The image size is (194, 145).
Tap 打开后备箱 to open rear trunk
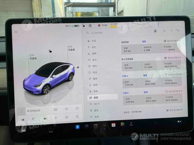(x=71, y=48)
